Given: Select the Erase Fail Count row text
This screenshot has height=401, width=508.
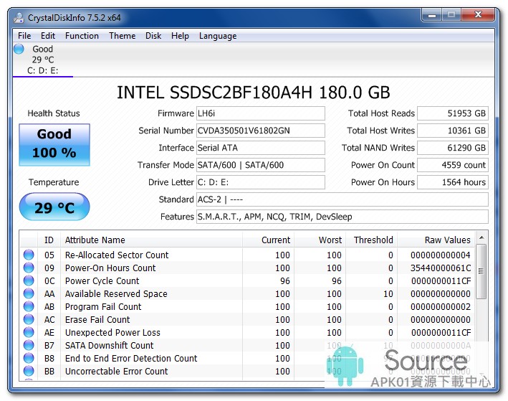Looking at the screenshot, I should 97,320.
